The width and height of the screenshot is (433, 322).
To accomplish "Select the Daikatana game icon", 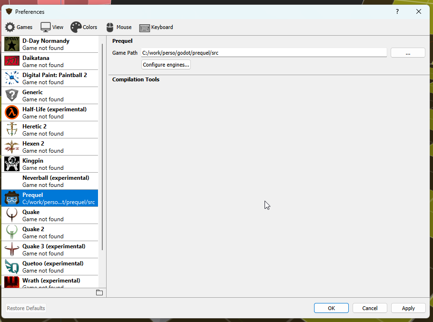I will click(x=12, y=61).
